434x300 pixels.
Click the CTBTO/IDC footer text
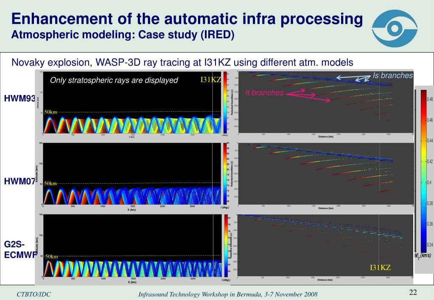pyautogui.click(x=34, y=294)
